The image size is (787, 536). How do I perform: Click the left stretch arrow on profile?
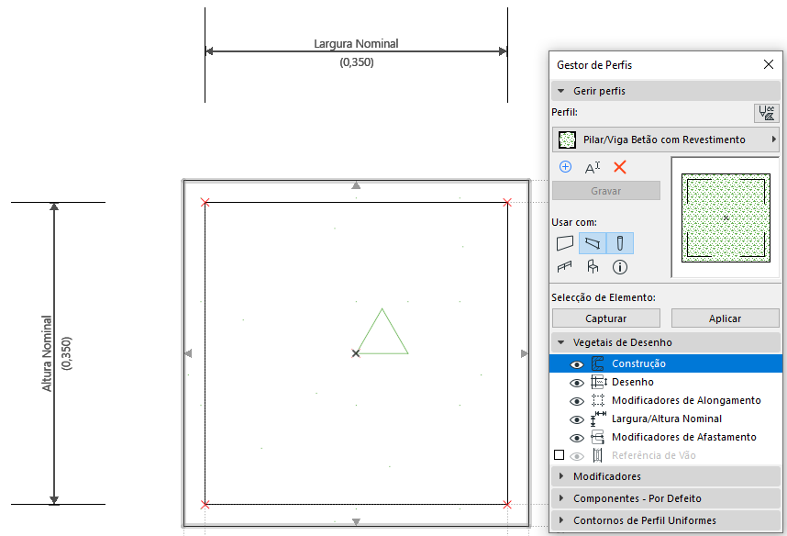[188, 353]
